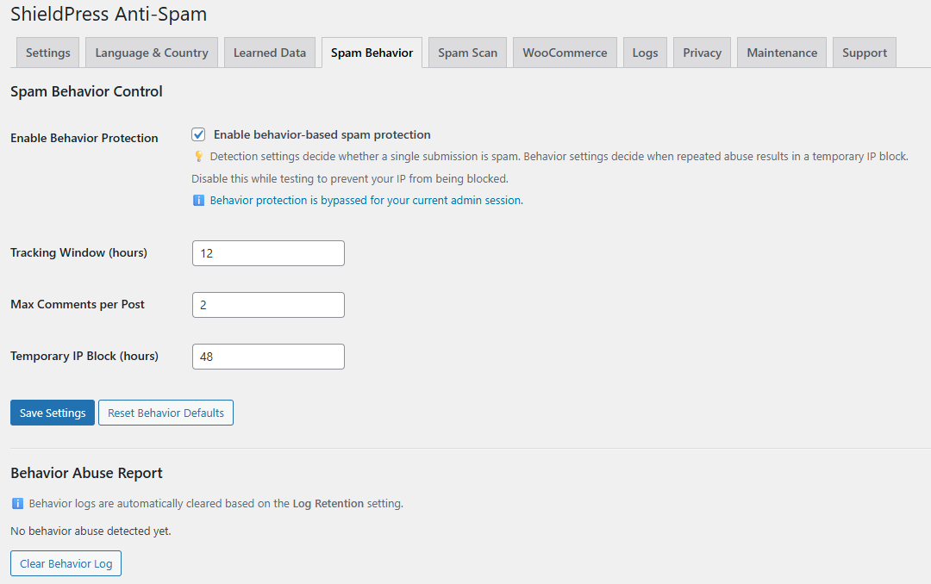Click the info icon in Behavior Abuse Report
This screenshot has width=931, height=584.
click(x=15, y=505)
